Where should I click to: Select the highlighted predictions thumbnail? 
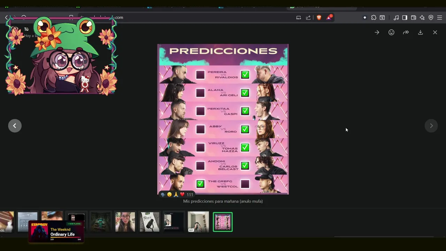[x=223, y=222]
